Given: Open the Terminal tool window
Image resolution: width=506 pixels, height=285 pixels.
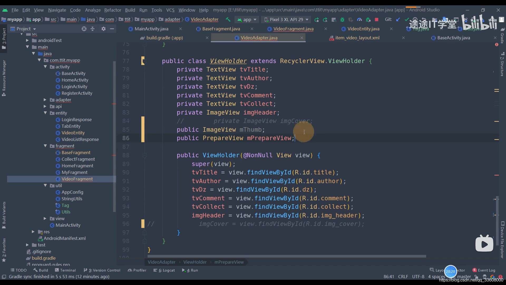Looking at the screenshot, I should 65,270.
